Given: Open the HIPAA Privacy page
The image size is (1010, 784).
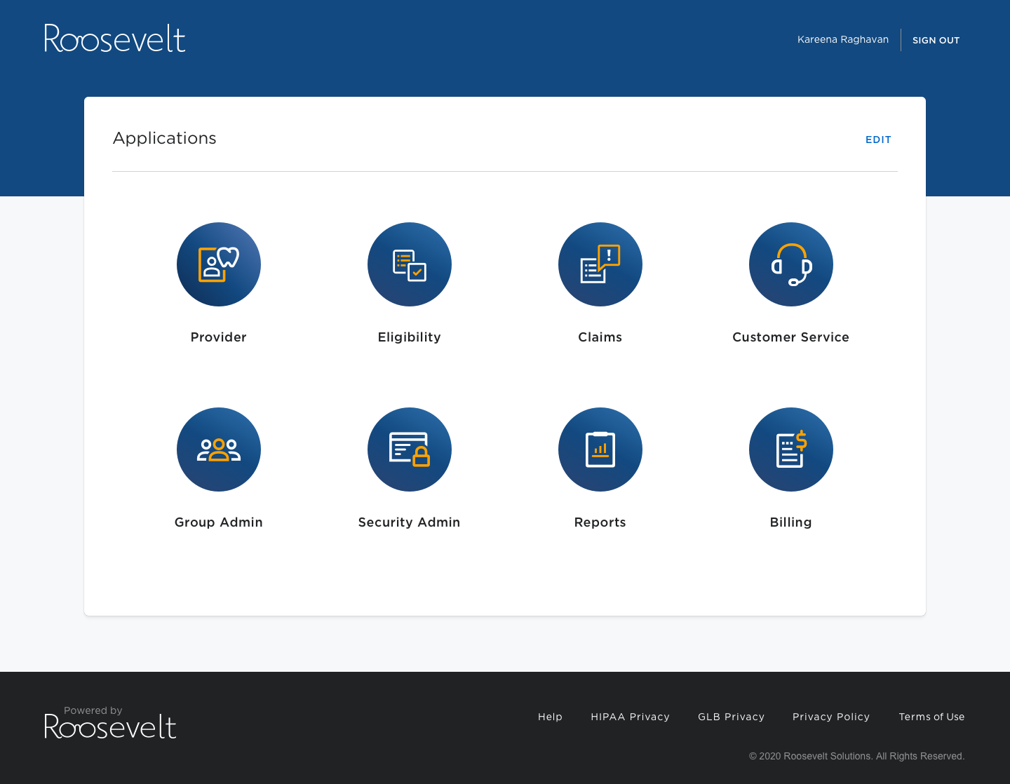Looking at the screenshot, I should point(630,717).
